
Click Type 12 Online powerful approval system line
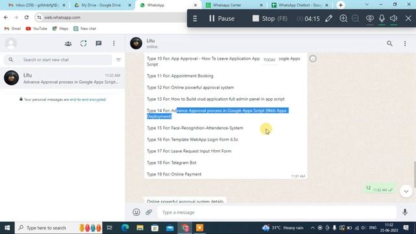pyautogui.click(x=190, y=88)
